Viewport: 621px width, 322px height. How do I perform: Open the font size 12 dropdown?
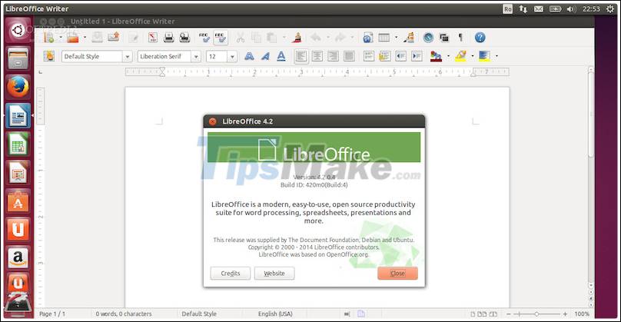click(x=232, y=56)
